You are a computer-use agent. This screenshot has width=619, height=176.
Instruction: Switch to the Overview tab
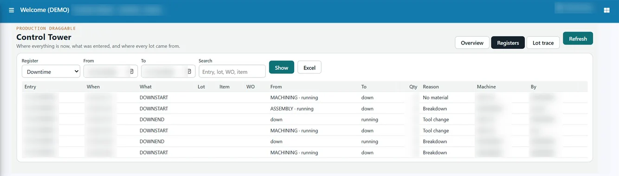(x=472, y=43)
